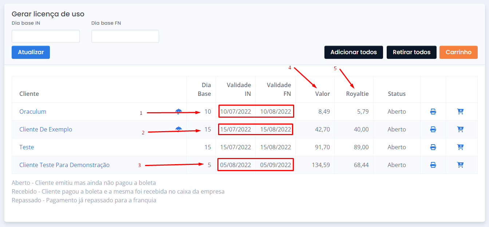489x227 pixels.
Task: Focus the Dia base IN field
Action: (x=46, y=36)
